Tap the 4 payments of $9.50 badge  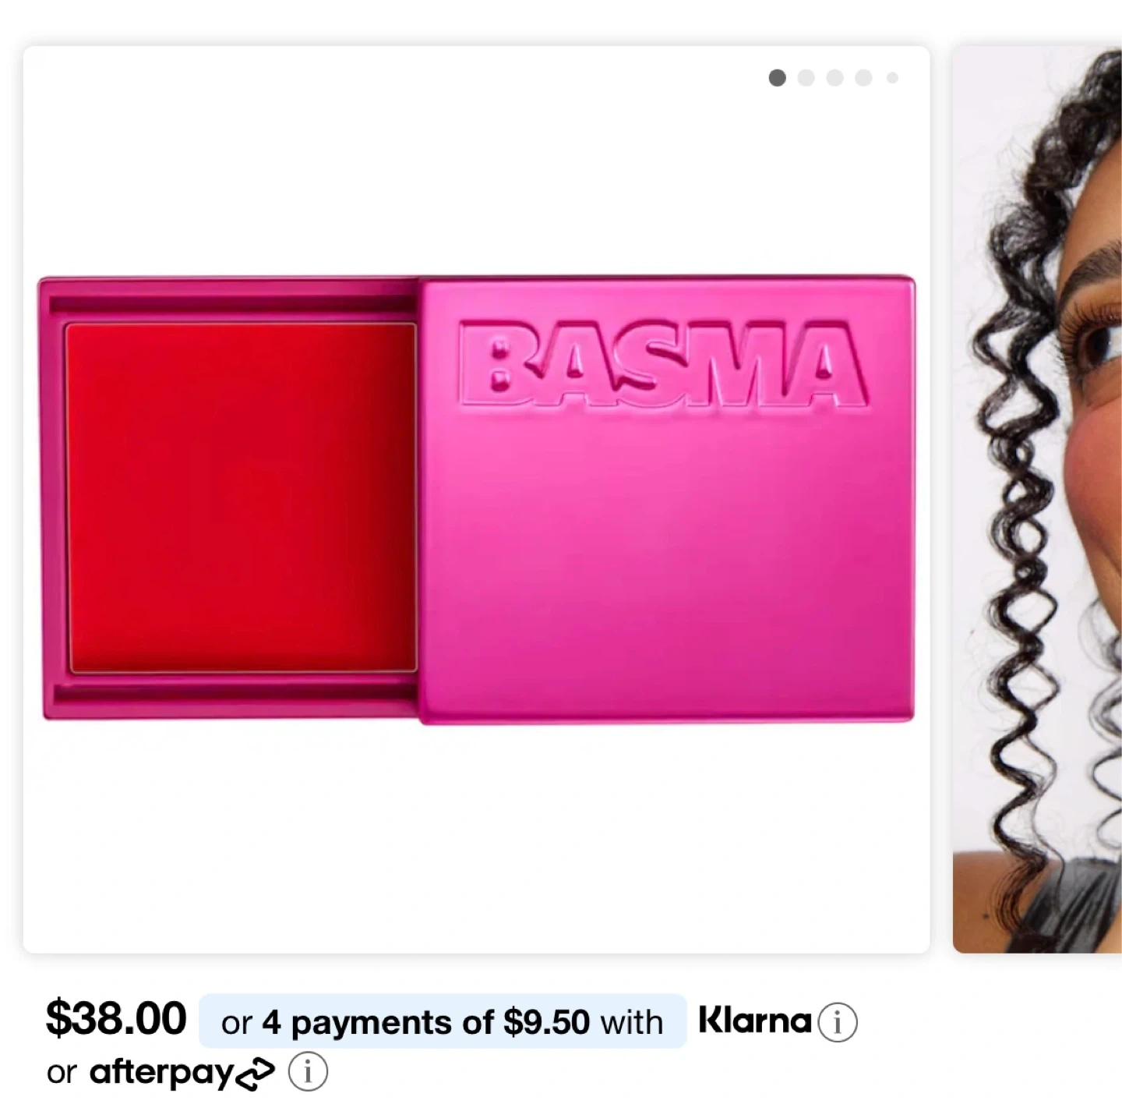(x=443, y=1021)
